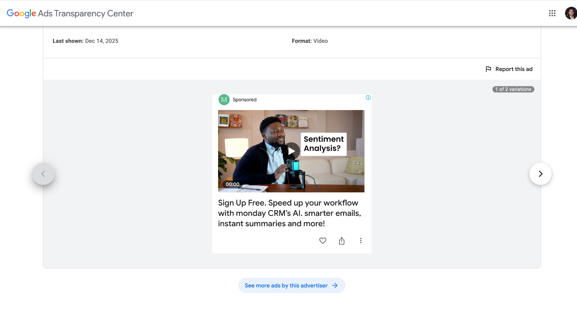Click the profile avatar picture
The image size is (577, 318).
tap(571, 13)
